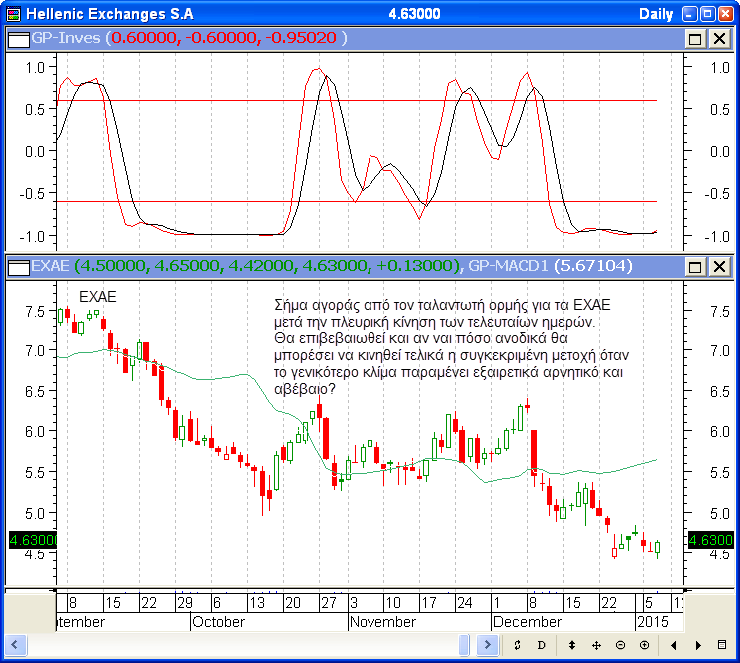Viewport: 740px width, 663px height.
Task: Click the vertical double-arrow rescale icon
Action: click(x=572, y=645)
